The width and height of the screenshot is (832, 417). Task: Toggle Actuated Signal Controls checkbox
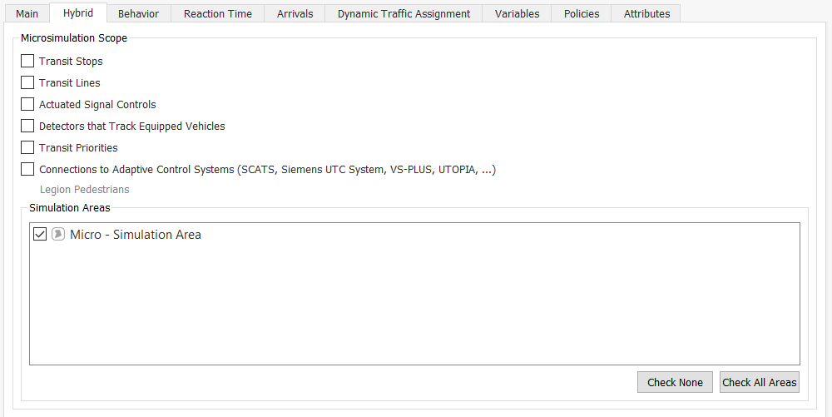(27, 105)
